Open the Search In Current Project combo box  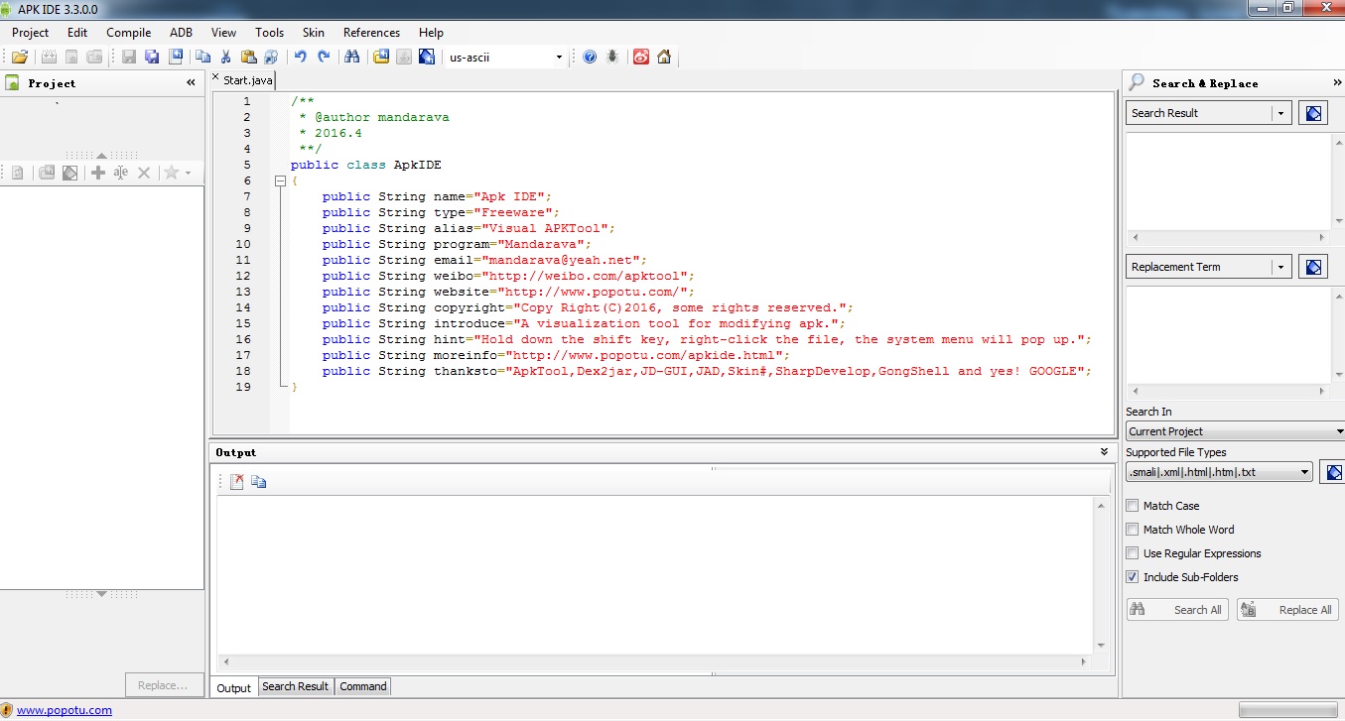pyautogui.click(x=1236, y=431)
